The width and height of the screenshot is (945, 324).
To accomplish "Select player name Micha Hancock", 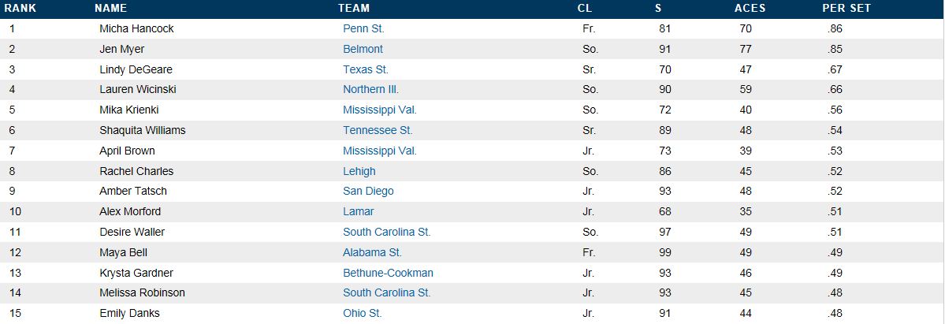I will coord(137,29).
